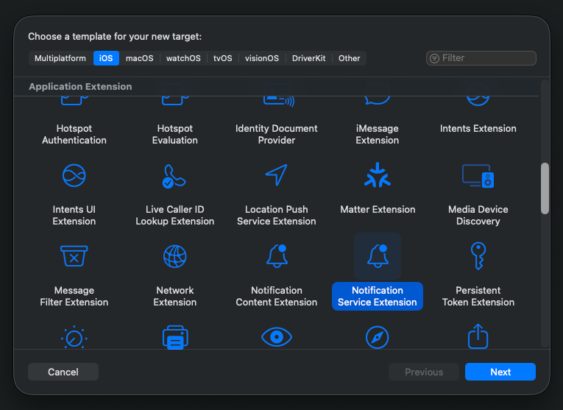Choose the Live Caller ID Lookup phone icon

click(x=174, y=176)
